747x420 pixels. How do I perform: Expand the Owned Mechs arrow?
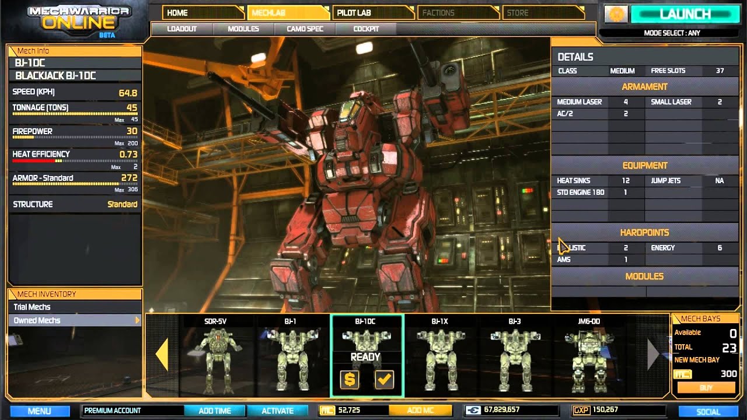tap(137, 320)
